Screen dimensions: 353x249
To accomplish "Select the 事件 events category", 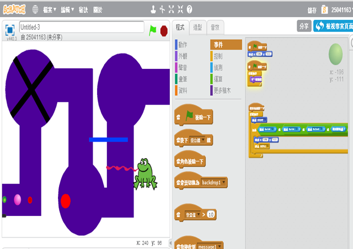I will click(226, 45).
